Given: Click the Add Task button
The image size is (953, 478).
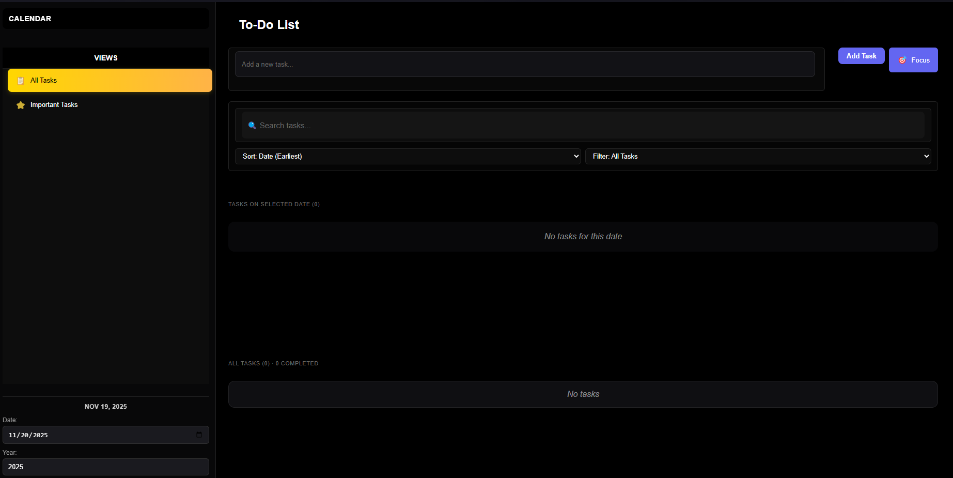Looking at the screenshot, I should point(861,56).
